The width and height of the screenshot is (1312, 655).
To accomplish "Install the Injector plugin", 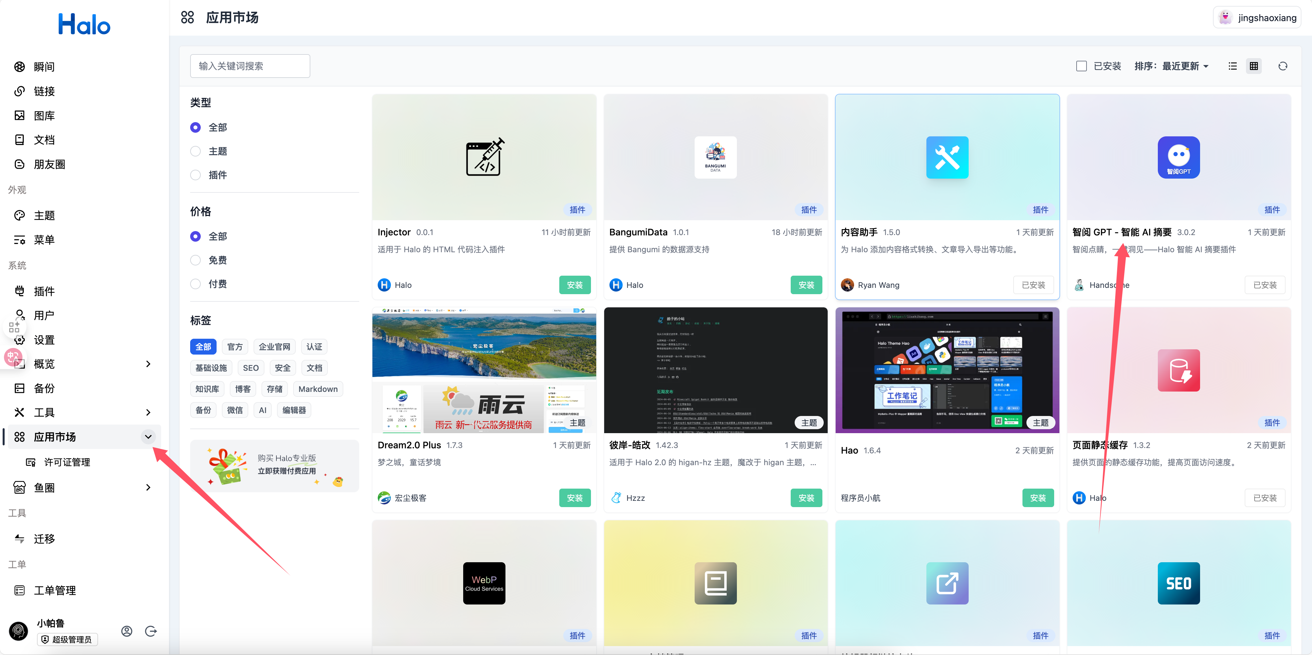I will pyautogui.click(x=574, y=285).
